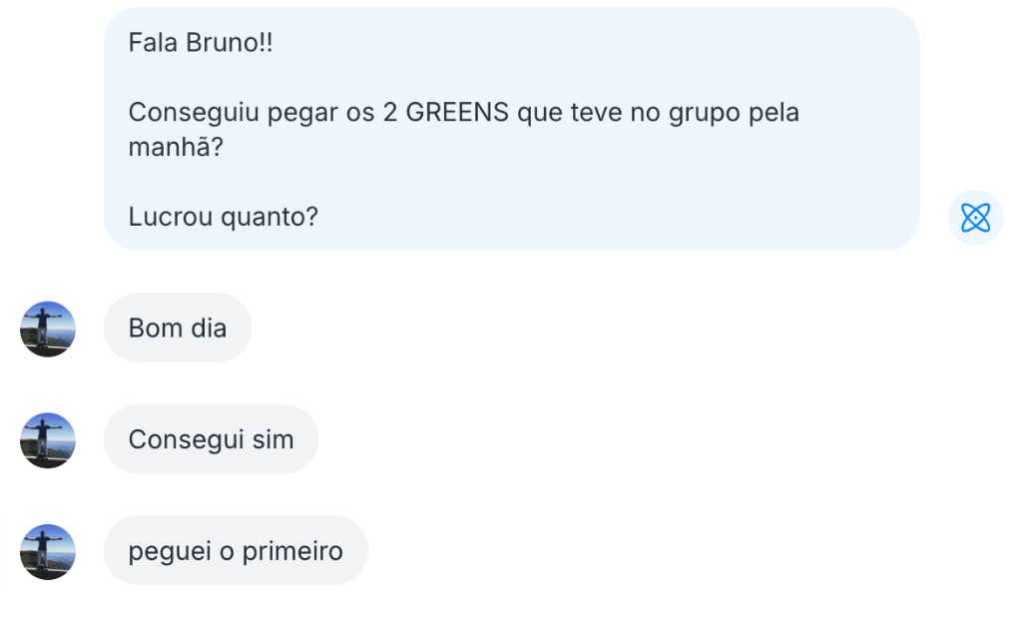Click the first received message from the contact
Screen dimensions: 1022x621
177,327
